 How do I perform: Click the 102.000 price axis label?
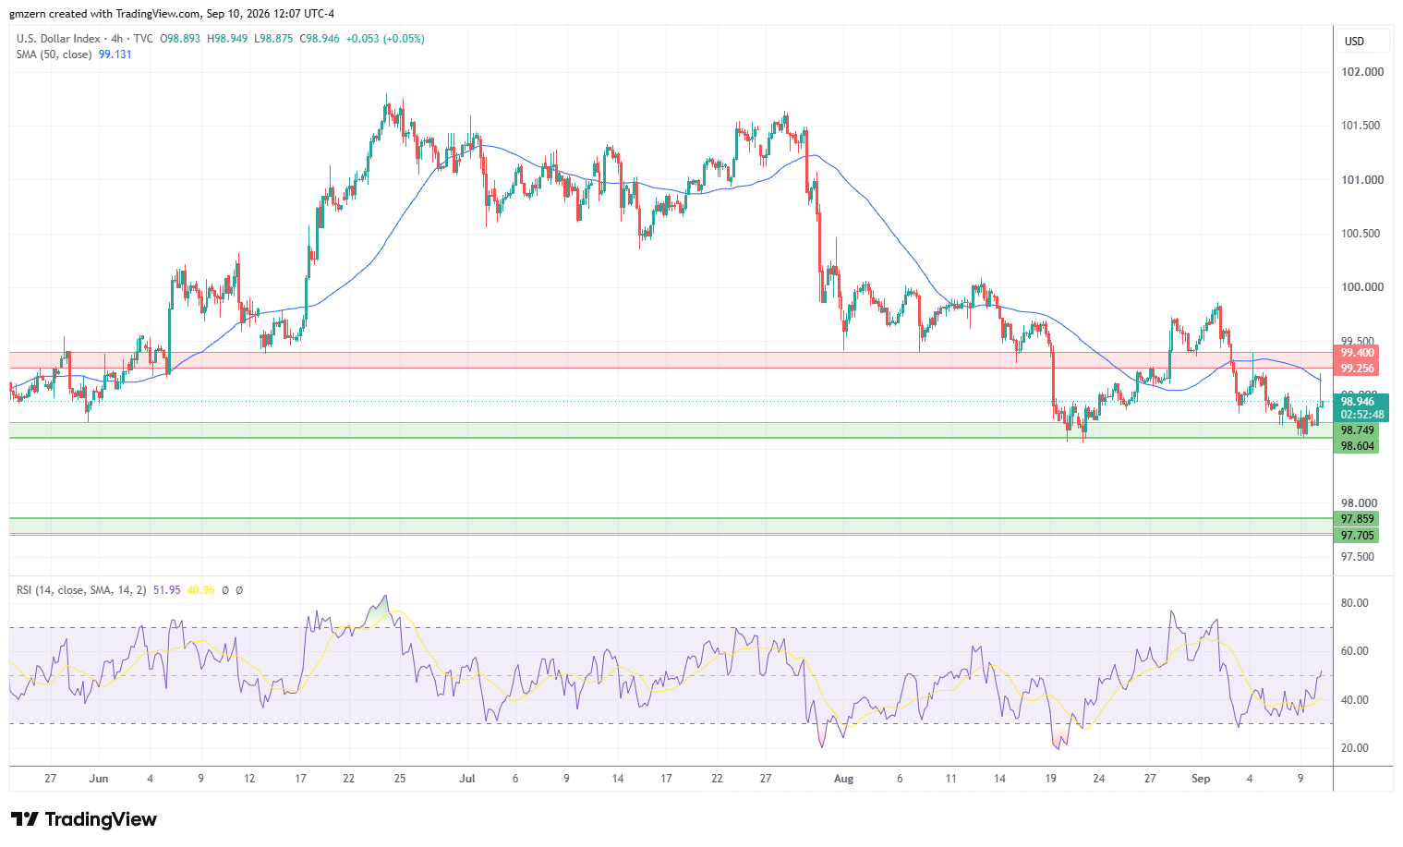(1362, 72)
